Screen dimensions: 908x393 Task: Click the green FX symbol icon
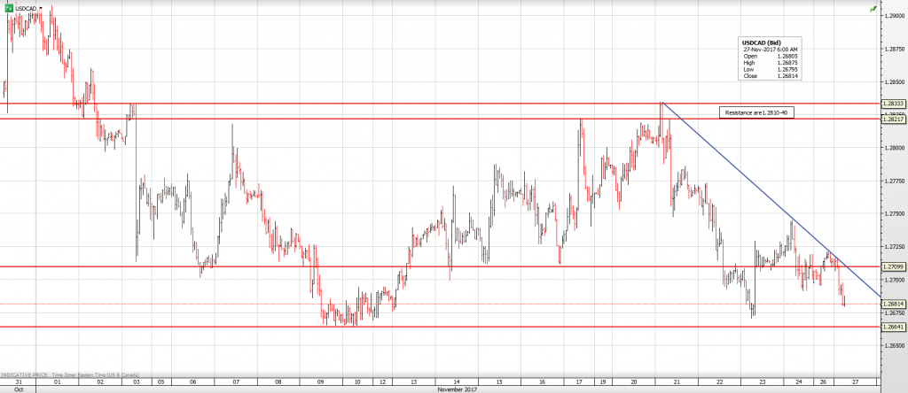click(6, 6)
